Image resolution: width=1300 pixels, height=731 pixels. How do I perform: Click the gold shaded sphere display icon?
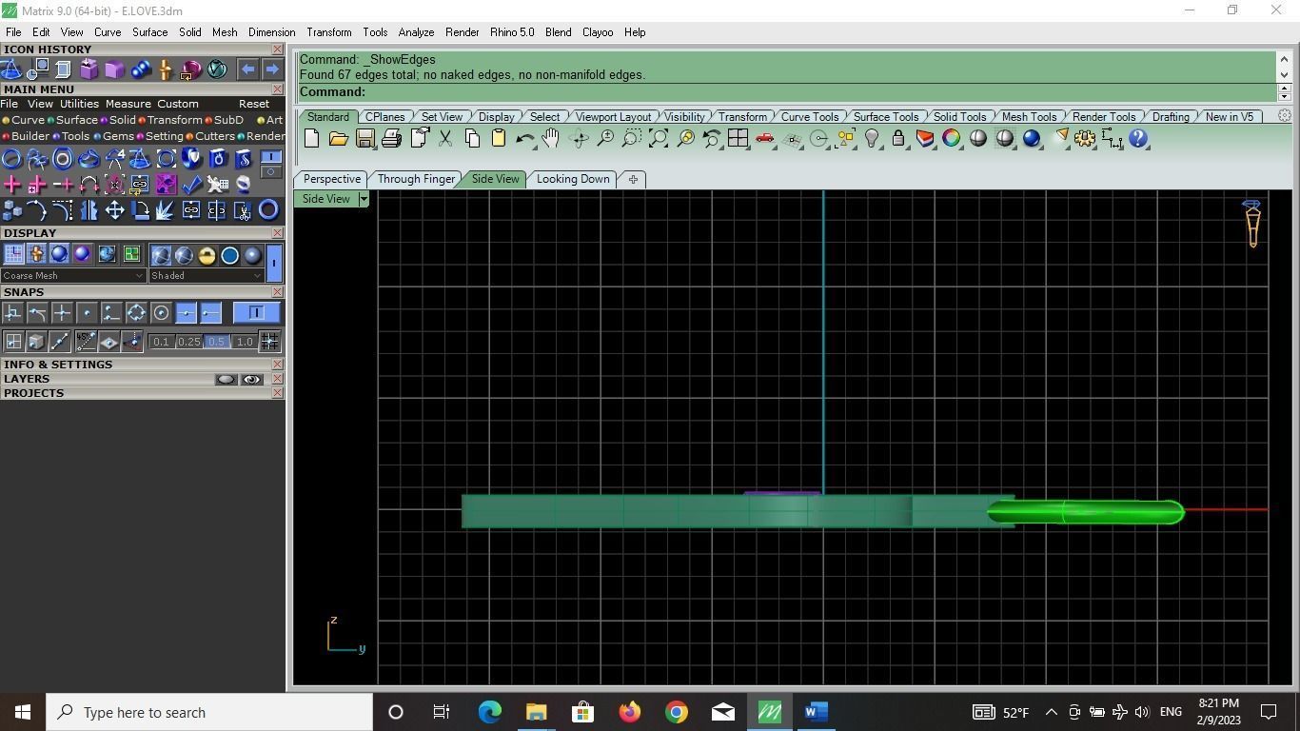207,255
